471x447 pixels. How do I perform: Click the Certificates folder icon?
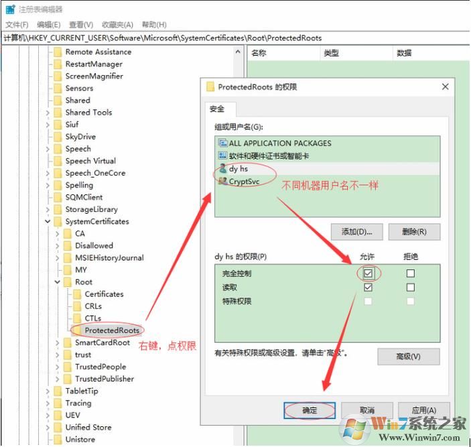78,294
